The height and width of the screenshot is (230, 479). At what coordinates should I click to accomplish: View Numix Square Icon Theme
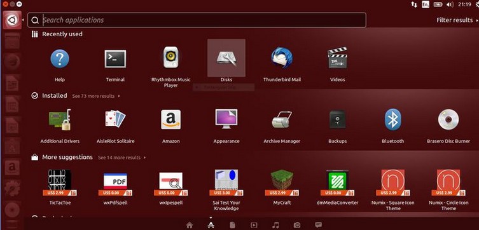point(393,182)
